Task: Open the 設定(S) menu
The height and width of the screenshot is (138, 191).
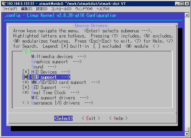Action: click(x=42, y=9)
